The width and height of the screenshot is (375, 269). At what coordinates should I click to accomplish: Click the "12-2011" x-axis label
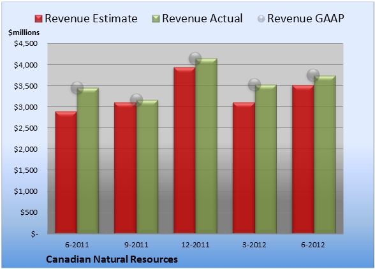pyautogui.click(x=195, y=245)
